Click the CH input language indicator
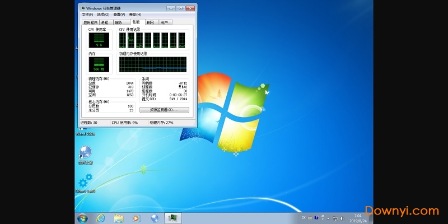Image resolution: width=448 pixels, height=224 pixels. click(x=304, y=218)
